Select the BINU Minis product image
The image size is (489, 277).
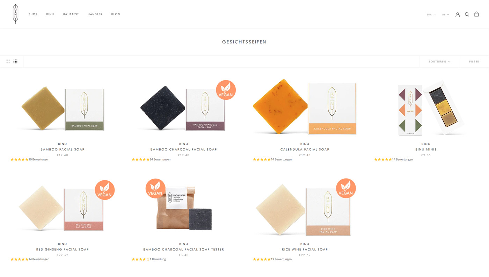point(426,107)
